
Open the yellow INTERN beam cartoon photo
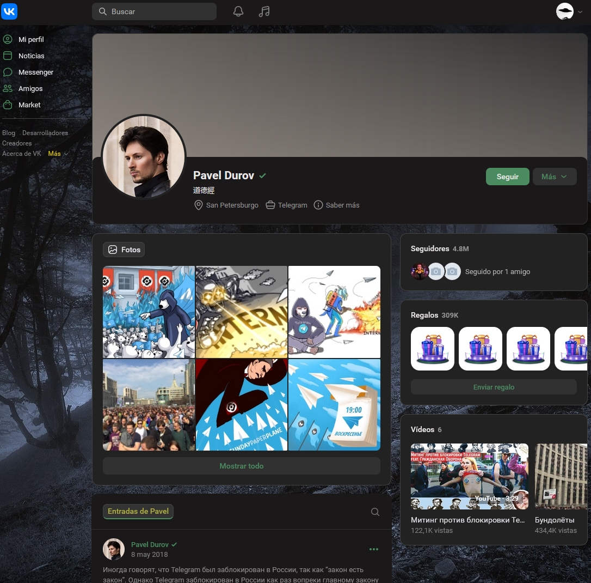(242, 312)
